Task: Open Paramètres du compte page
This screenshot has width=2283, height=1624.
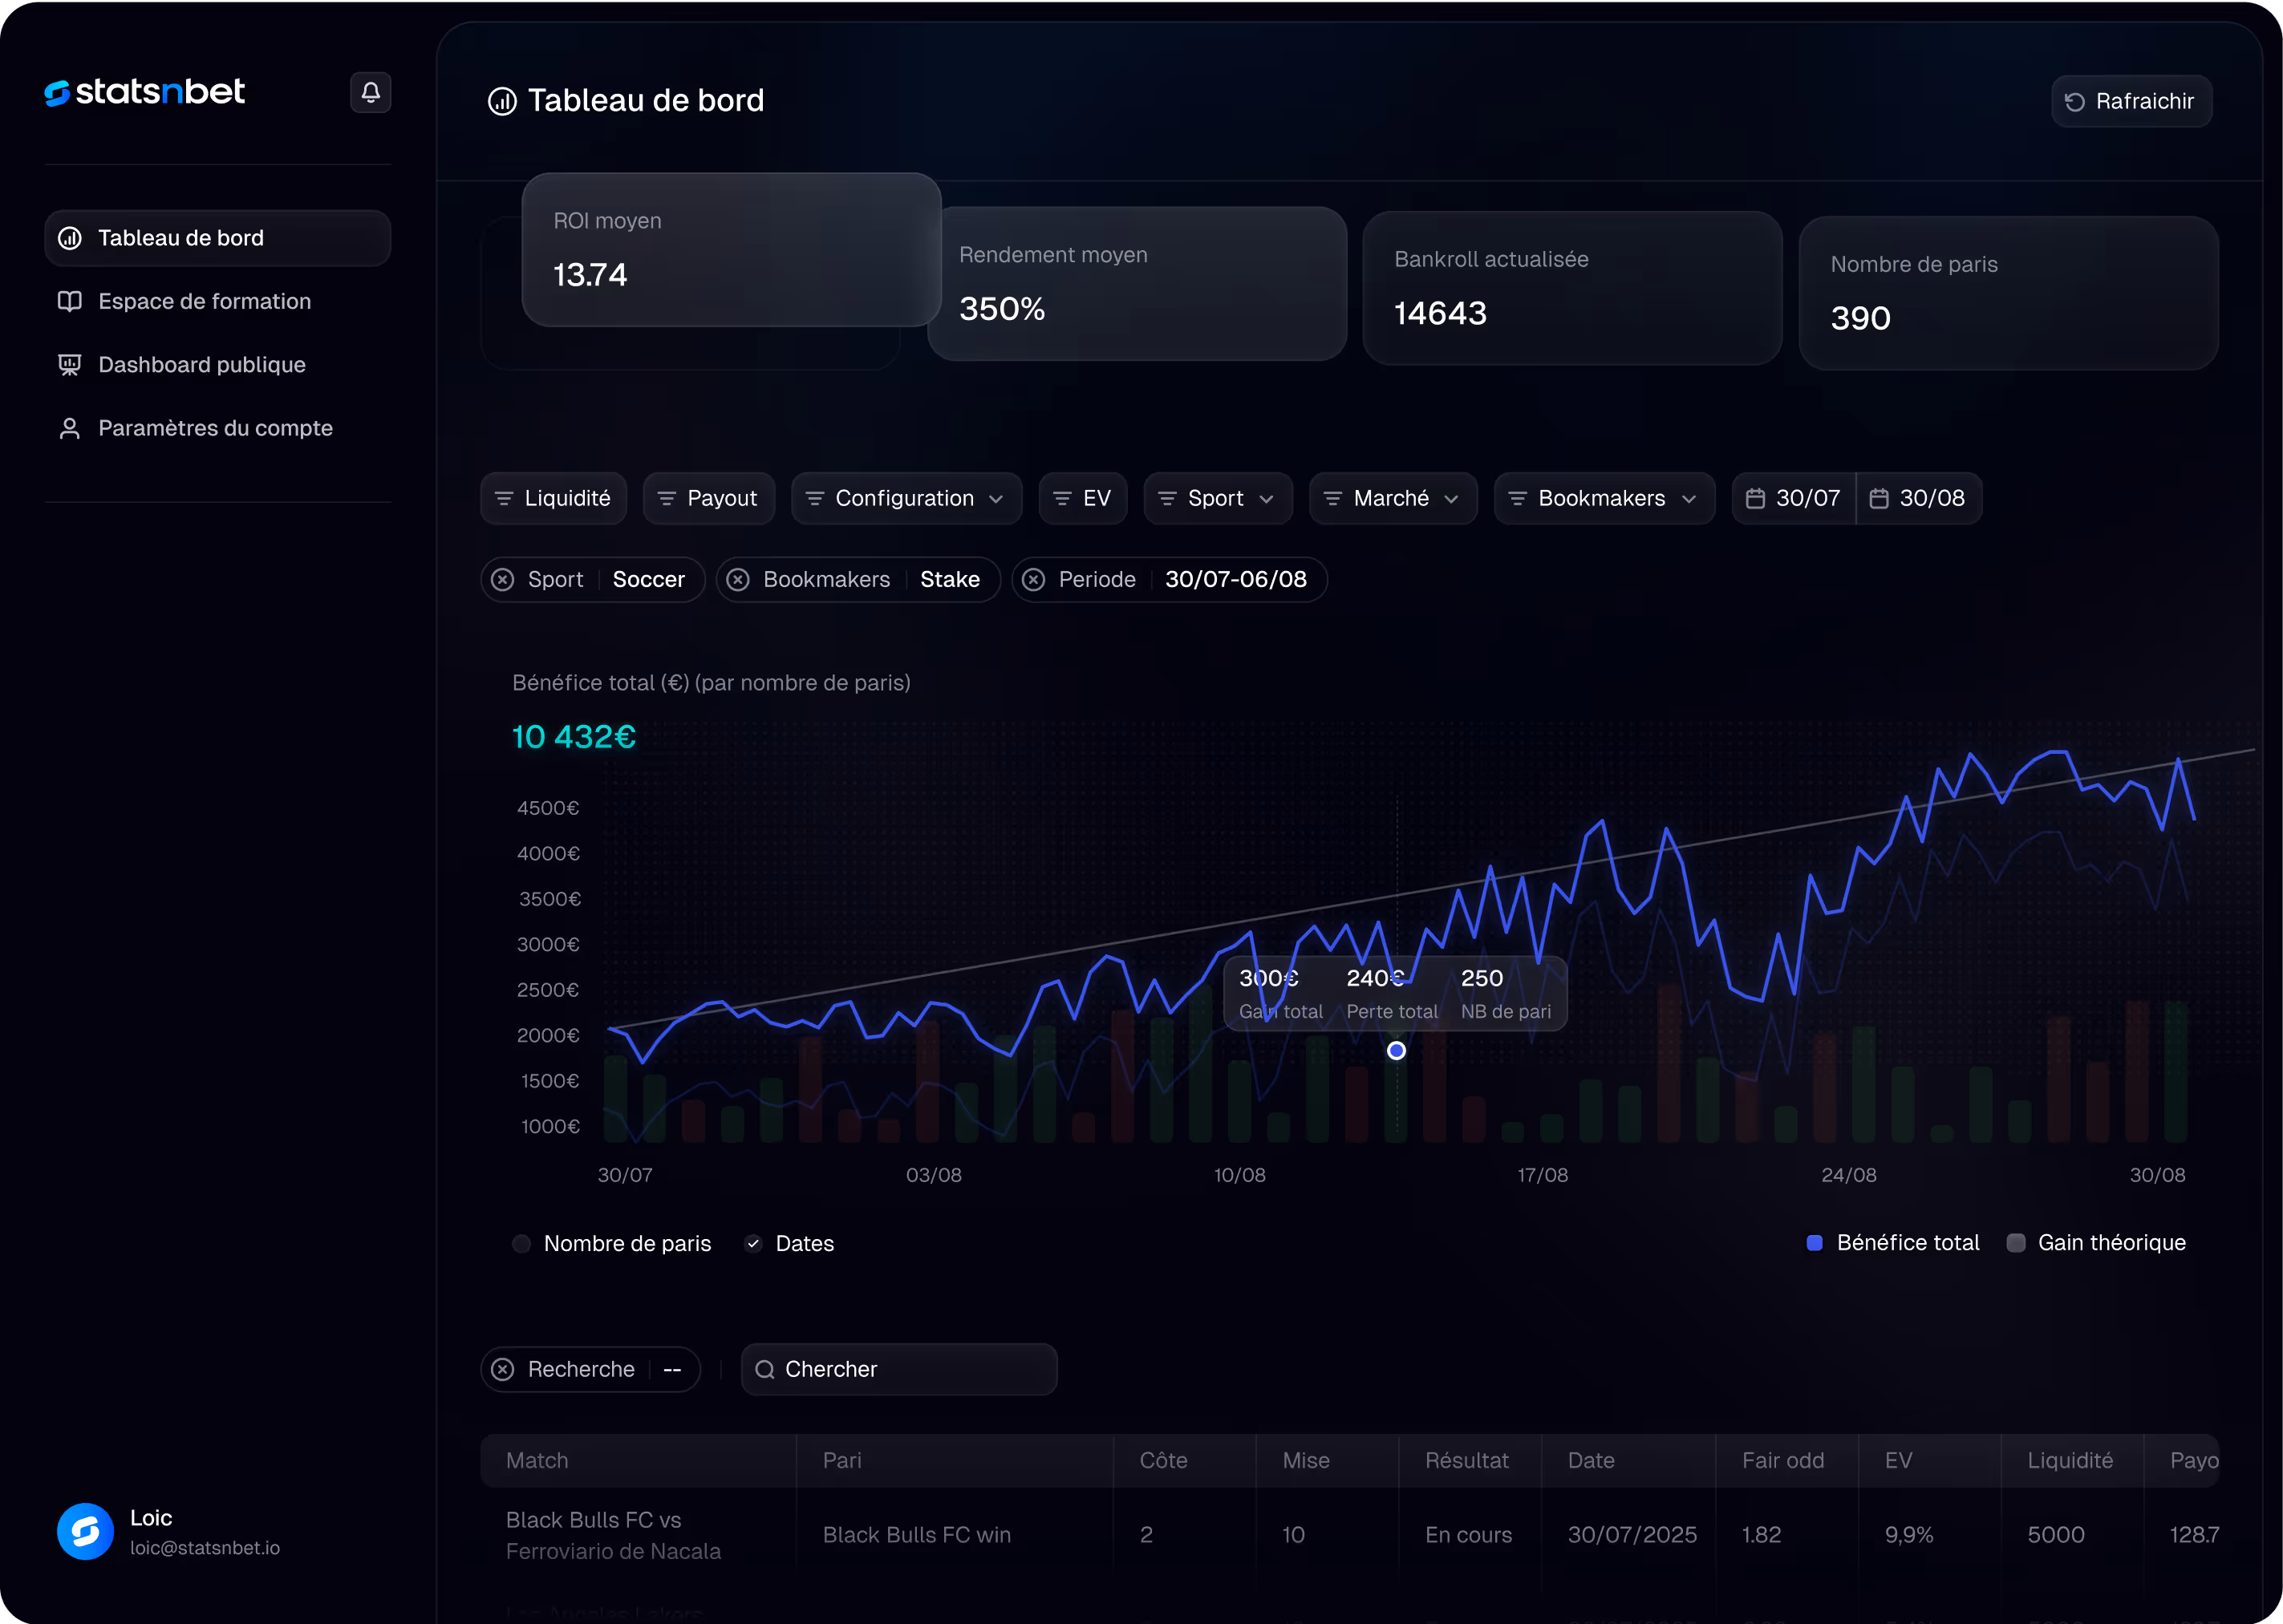Action: 215,428
